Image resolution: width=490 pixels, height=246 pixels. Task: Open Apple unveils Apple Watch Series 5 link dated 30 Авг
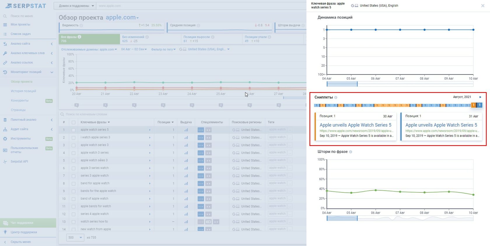pyautogui.click(x=355, y=125)
